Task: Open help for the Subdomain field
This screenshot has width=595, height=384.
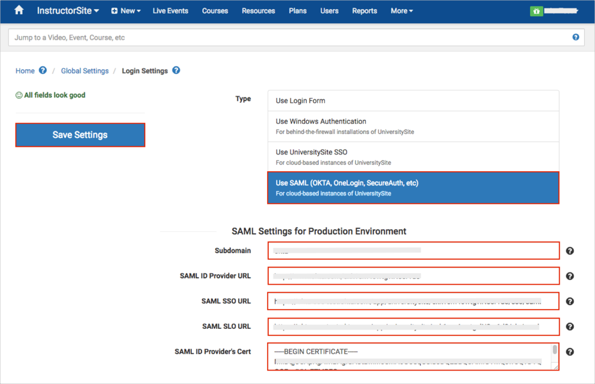Action: pos(569,251)
